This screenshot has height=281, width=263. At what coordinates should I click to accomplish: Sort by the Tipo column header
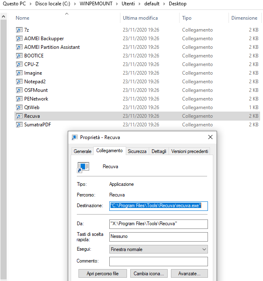coord(187,18)
